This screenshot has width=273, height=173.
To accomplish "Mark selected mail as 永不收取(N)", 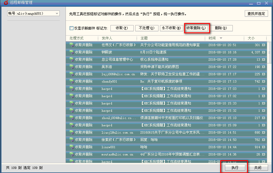I will point(171,28).
